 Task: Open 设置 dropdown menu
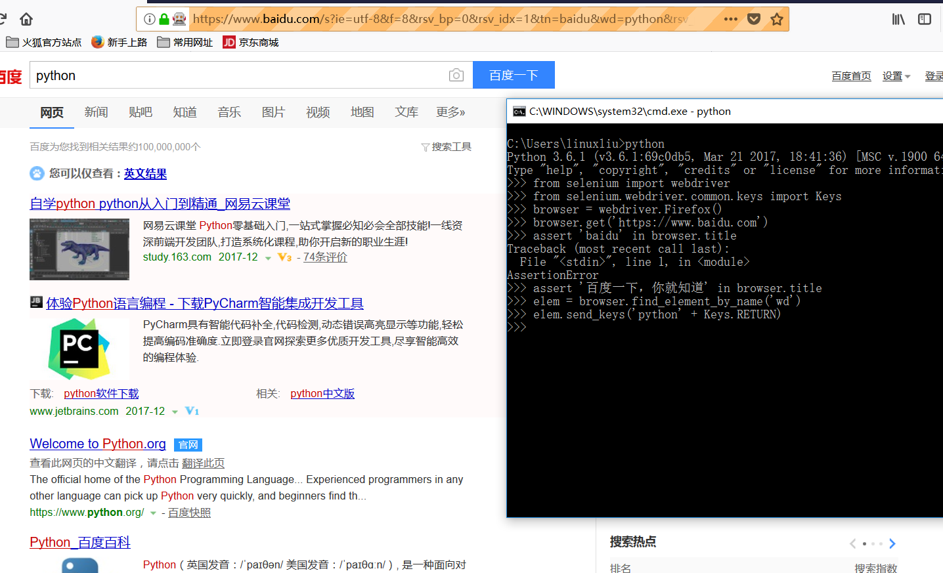pyautogui.click(x=896, y=76)
